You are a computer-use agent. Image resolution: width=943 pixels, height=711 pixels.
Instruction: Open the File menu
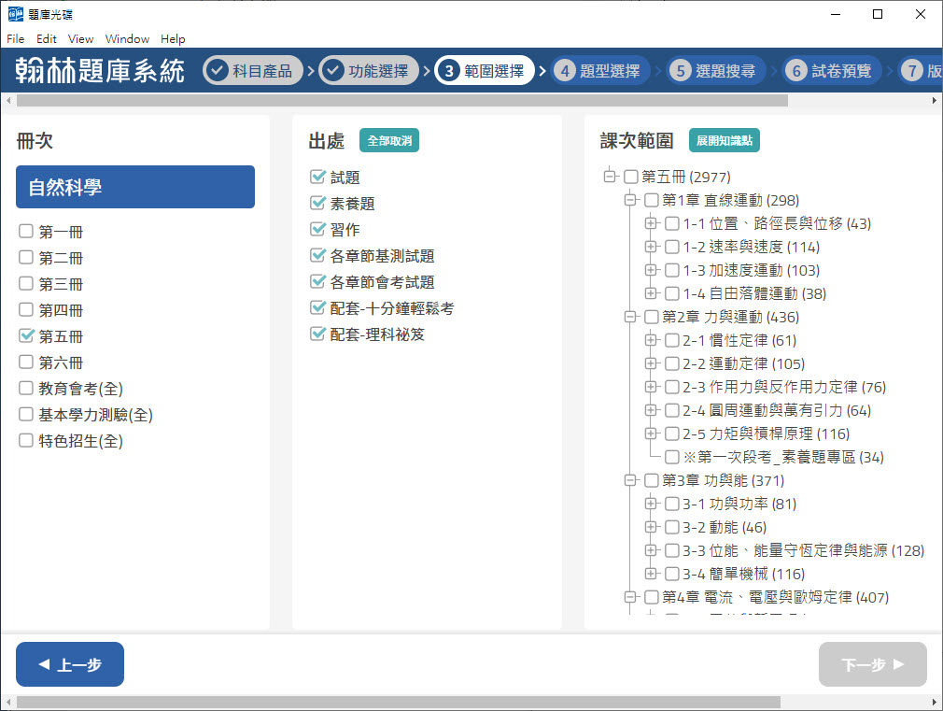(x=15, y=39)
